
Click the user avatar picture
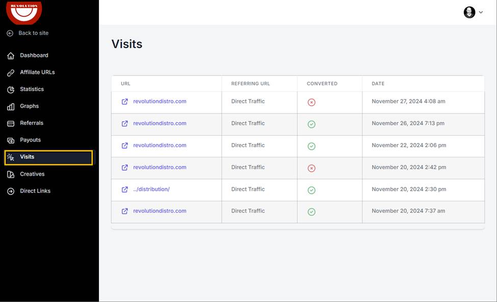tap(469, 12)
